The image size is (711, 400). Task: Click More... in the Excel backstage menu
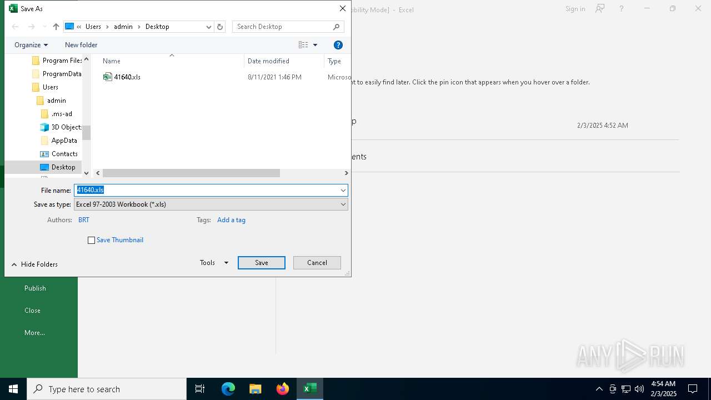tap(34, 333)
